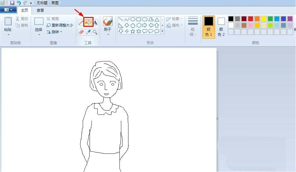The image size is (296, 172).
Task: Select the Color picker eyedropper tool
Action: 88,32
